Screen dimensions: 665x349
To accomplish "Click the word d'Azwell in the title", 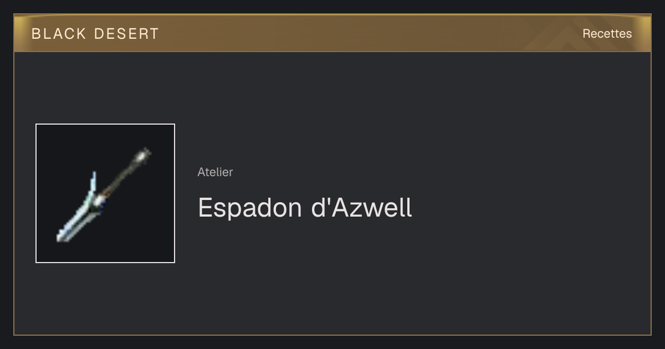I will (362, 208).
